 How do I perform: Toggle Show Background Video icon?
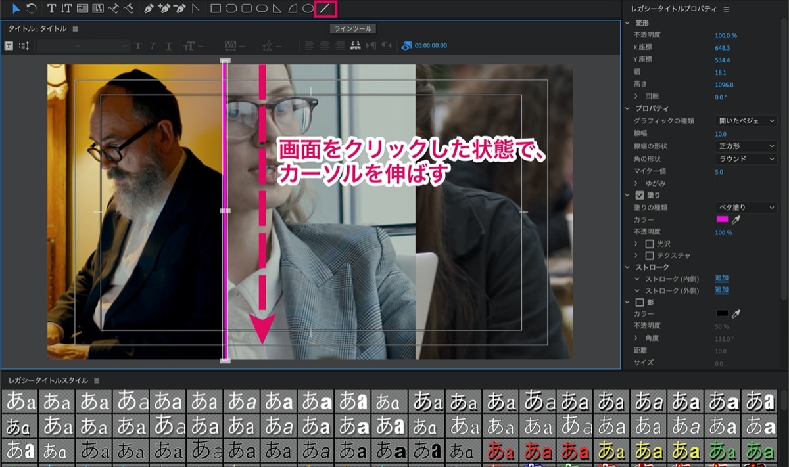[406, 45]
